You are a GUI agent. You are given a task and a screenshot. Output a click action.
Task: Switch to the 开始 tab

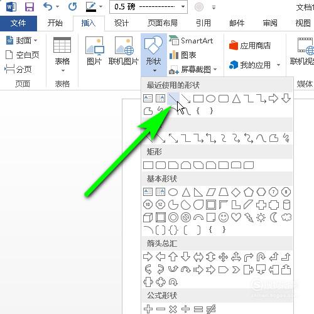tap(55, 23)
